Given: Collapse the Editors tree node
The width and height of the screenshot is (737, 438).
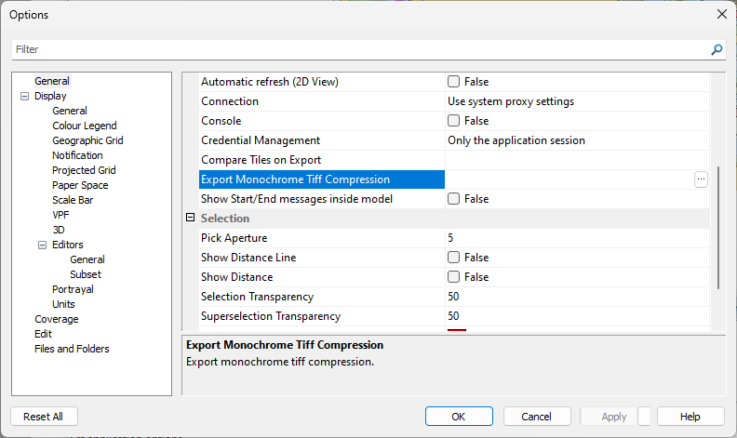Looking at the screenshot, I should [42, 245].
